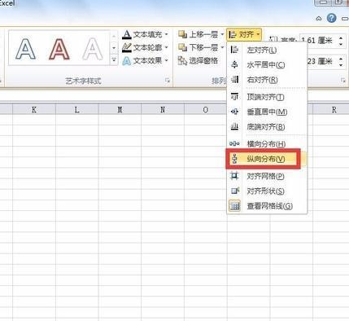Expand the WordArt styles gallery more button
Viewport: 349px width, 321px height.
click(x=114, y=59)
